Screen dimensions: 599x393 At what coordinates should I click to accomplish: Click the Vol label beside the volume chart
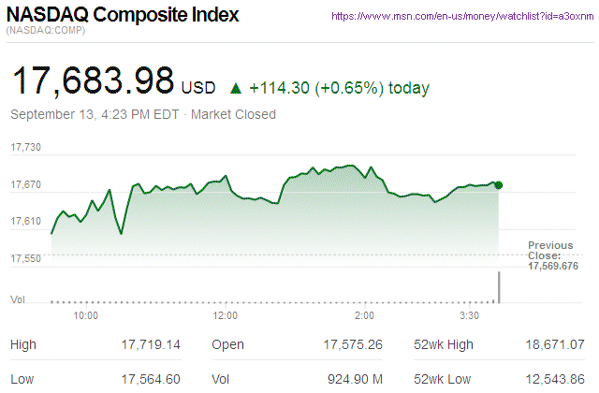pyautogui.click(x=17, y=298)
